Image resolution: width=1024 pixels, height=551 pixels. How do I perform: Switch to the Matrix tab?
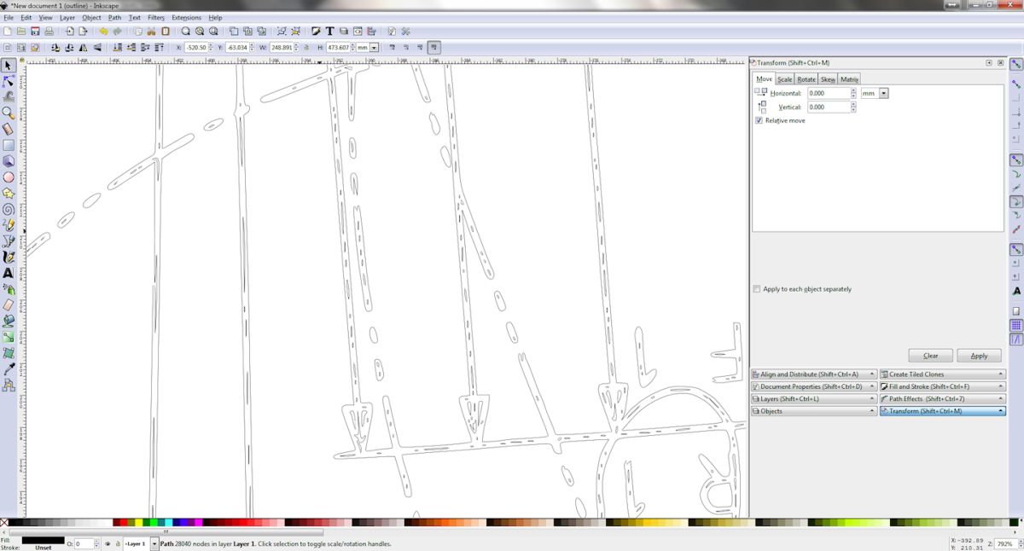click(849, 79)
